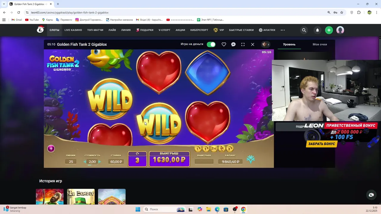
Task: Open the site search magnifier icon
Action: pyautogui.click(x=304, y=30)
